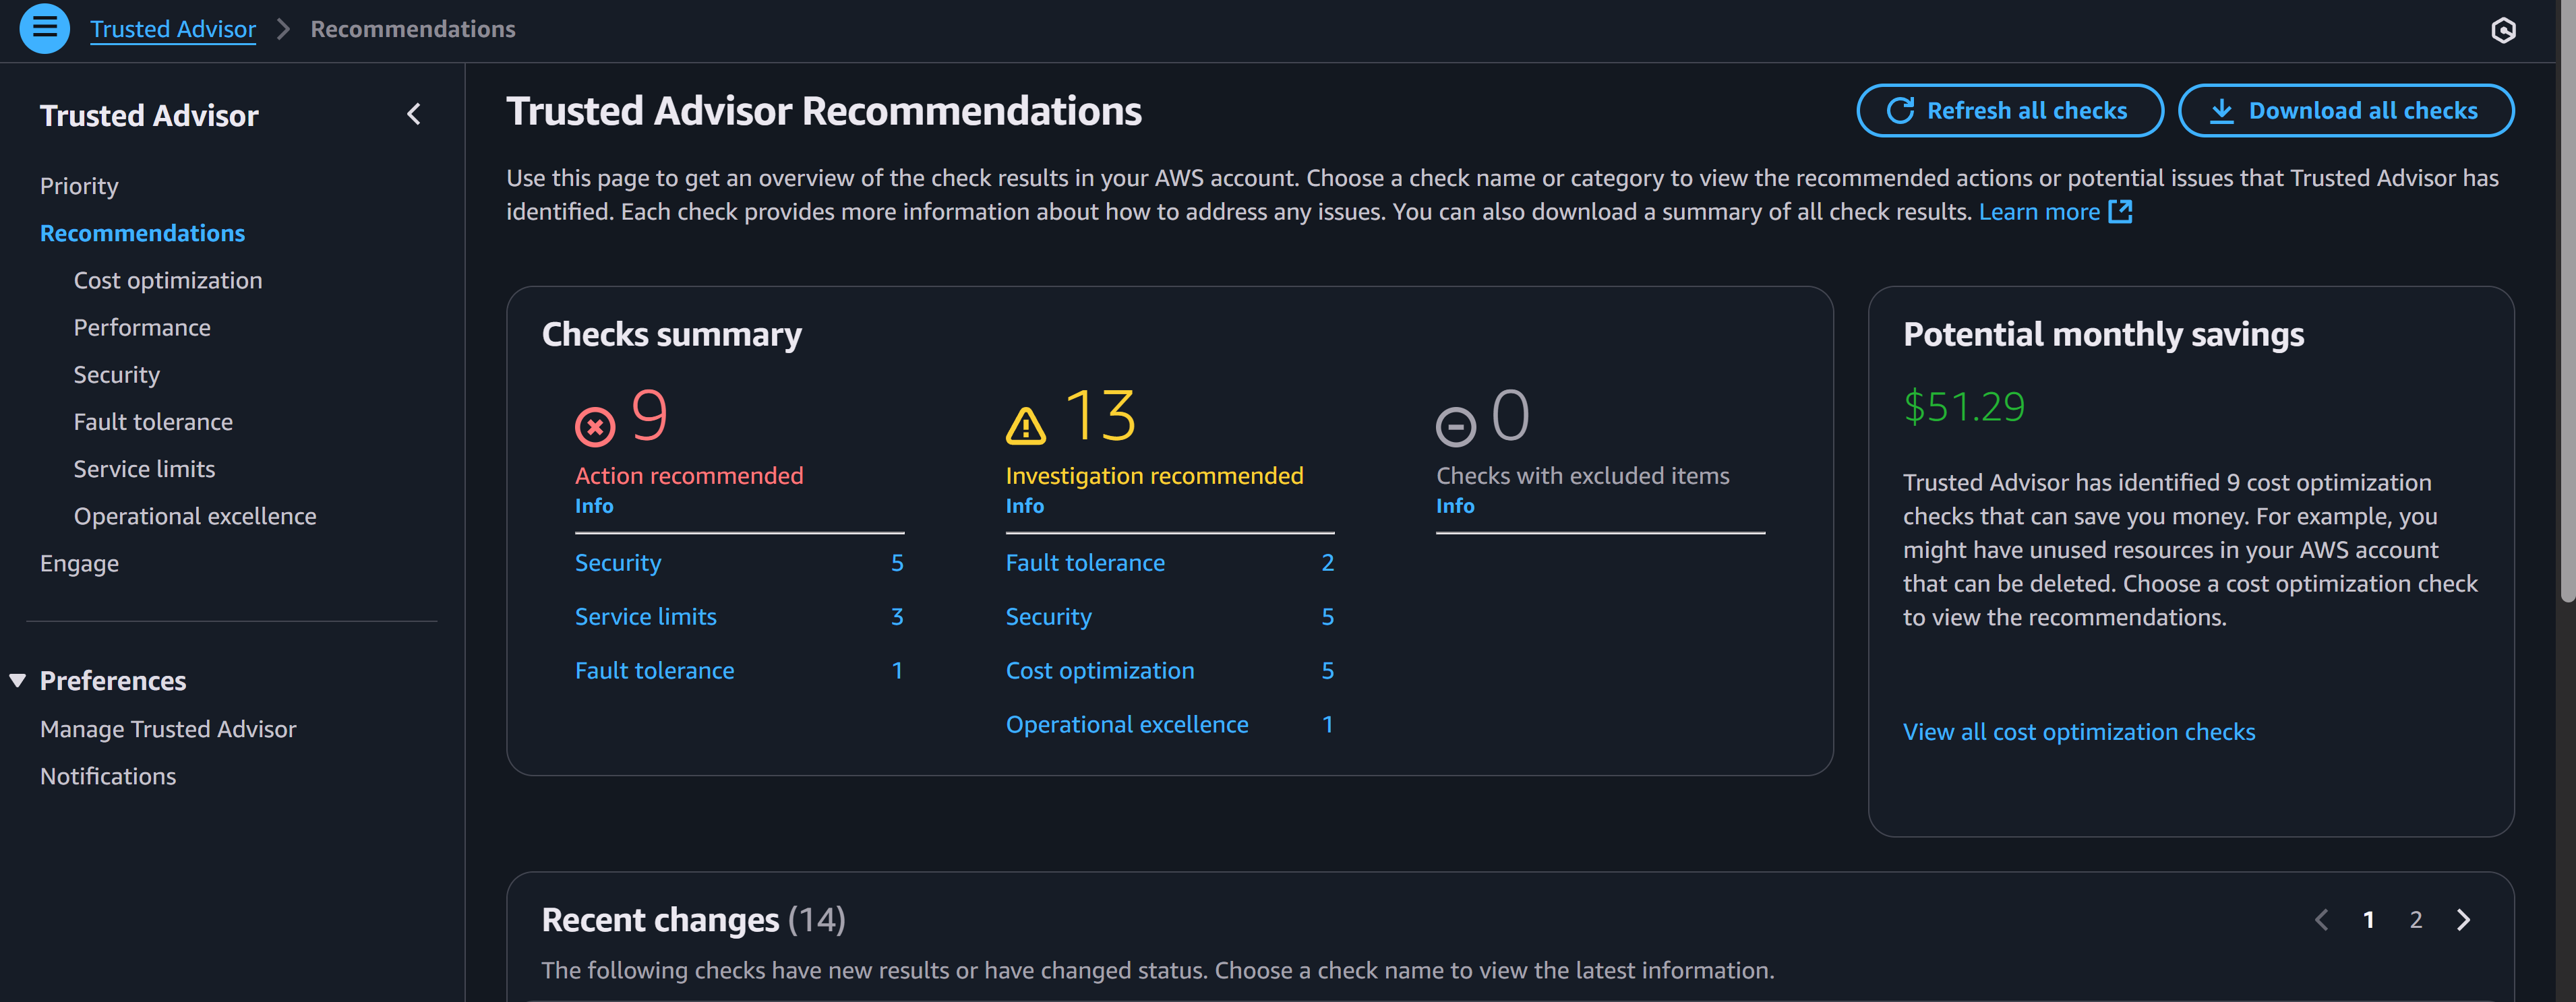Click the excluded items minus-circle icon
2576x1002 pixels.
click(1455, 427)
